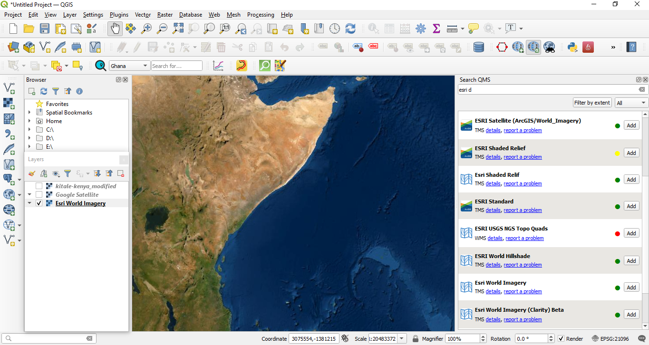Click the Filter by extent button
The height and width of the screenshot is (345, 649).
592,103
